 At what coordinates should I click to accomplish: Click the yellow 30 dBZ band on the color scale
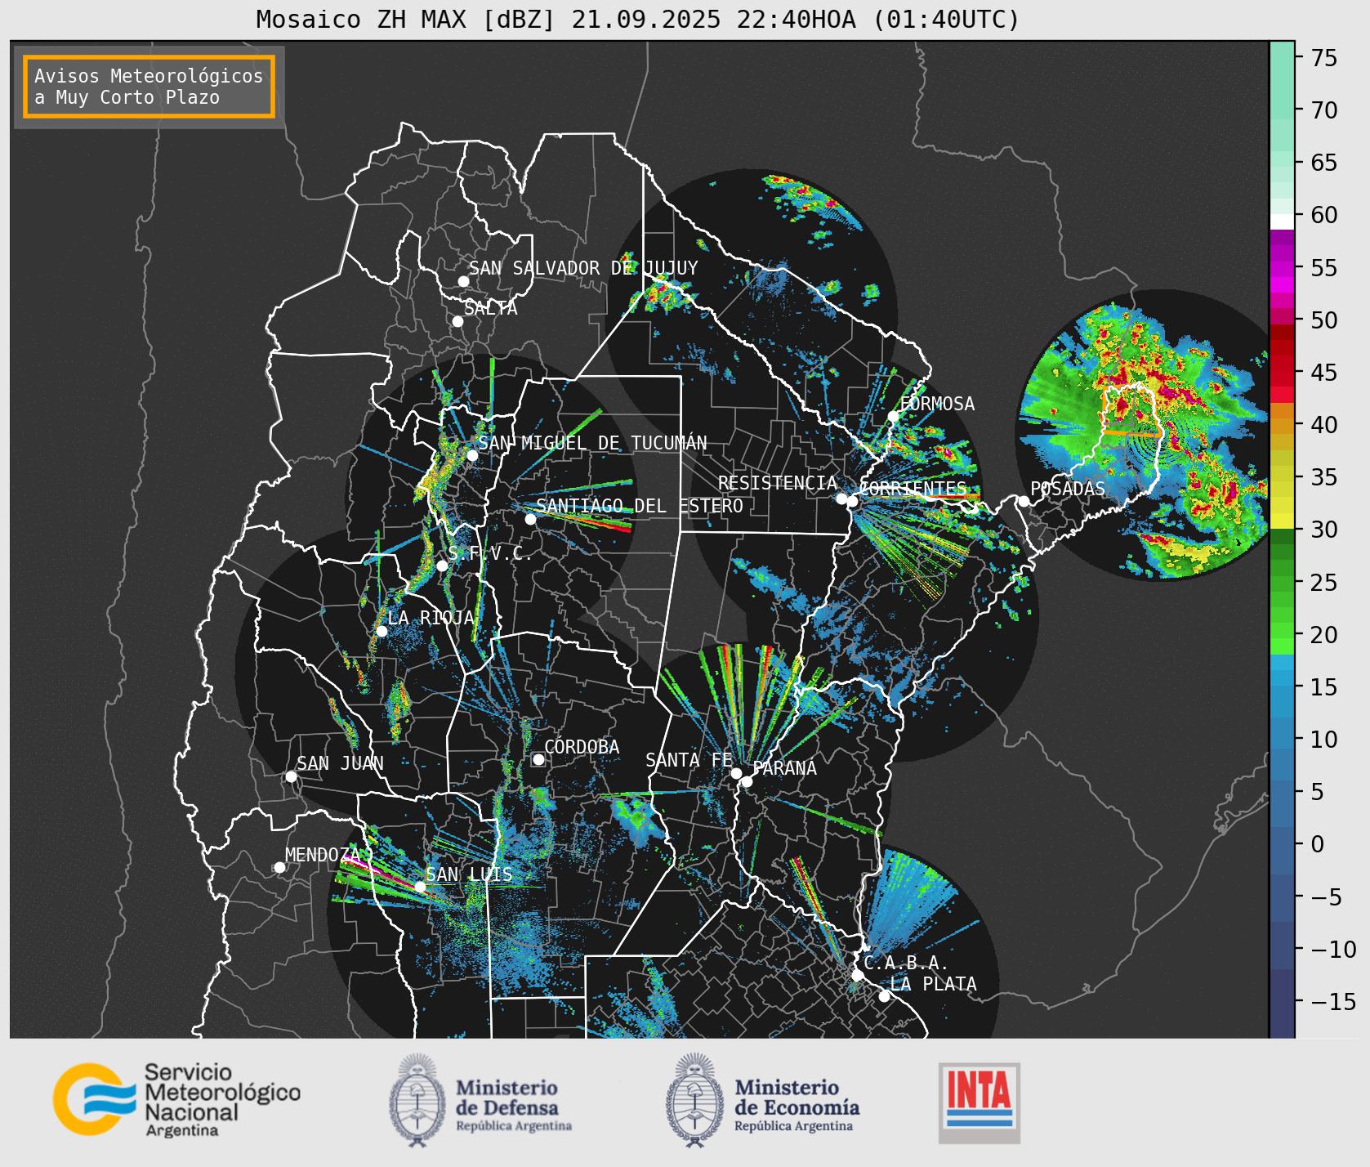click(x=1282, y=521)
